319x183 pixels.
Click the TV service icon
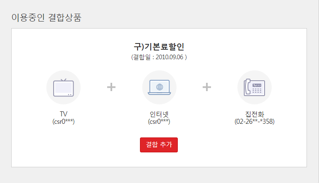64,87
